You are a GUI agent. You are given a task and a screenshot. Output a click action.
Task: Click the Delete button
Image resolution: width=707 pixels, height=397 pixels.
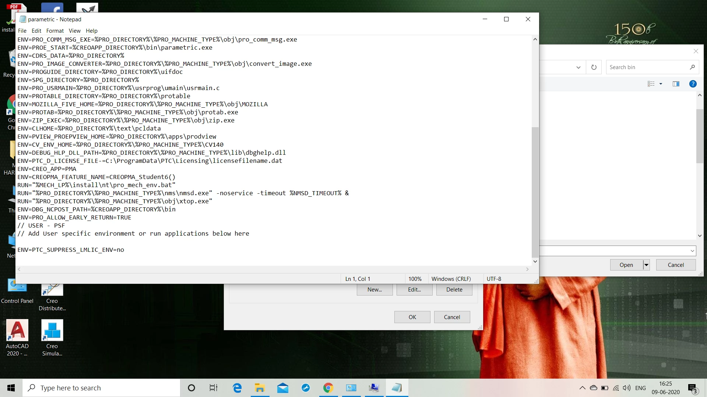pos(454,290)
